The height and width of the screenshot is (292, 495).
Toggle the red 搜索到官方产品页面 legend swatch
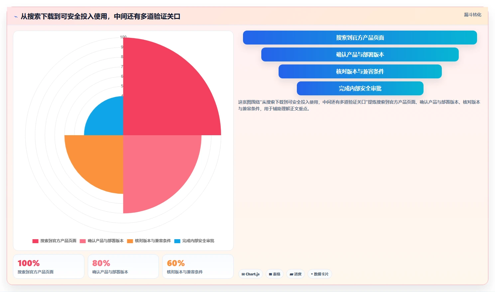35,241
